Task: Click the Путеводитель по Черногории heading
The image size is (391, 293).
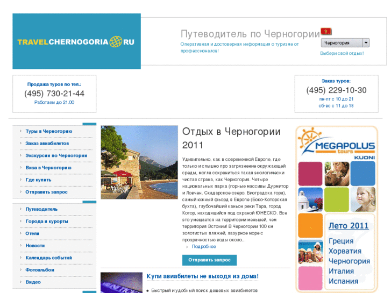Action: 250,34
